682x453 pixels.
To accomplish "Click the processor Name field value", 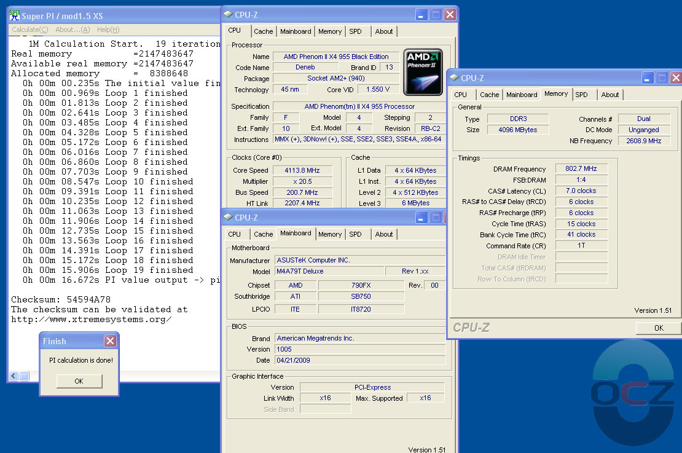I will [336, 57].
